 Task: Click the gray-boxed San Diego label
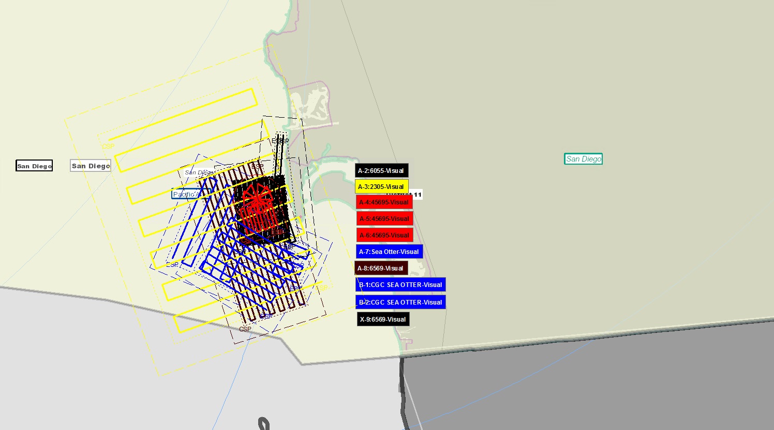click(90, 165)
